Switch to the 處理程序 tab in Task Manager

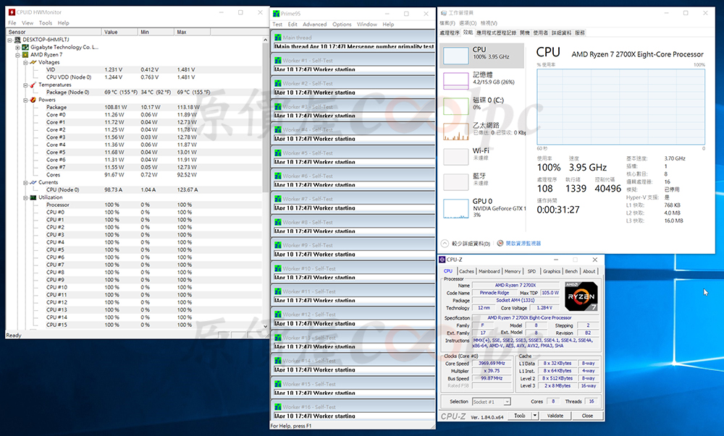point(450,33)
